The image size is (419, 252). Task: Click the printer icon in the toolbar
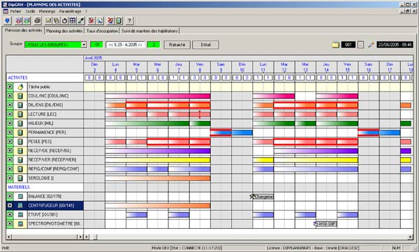click(x=37, y=20)
